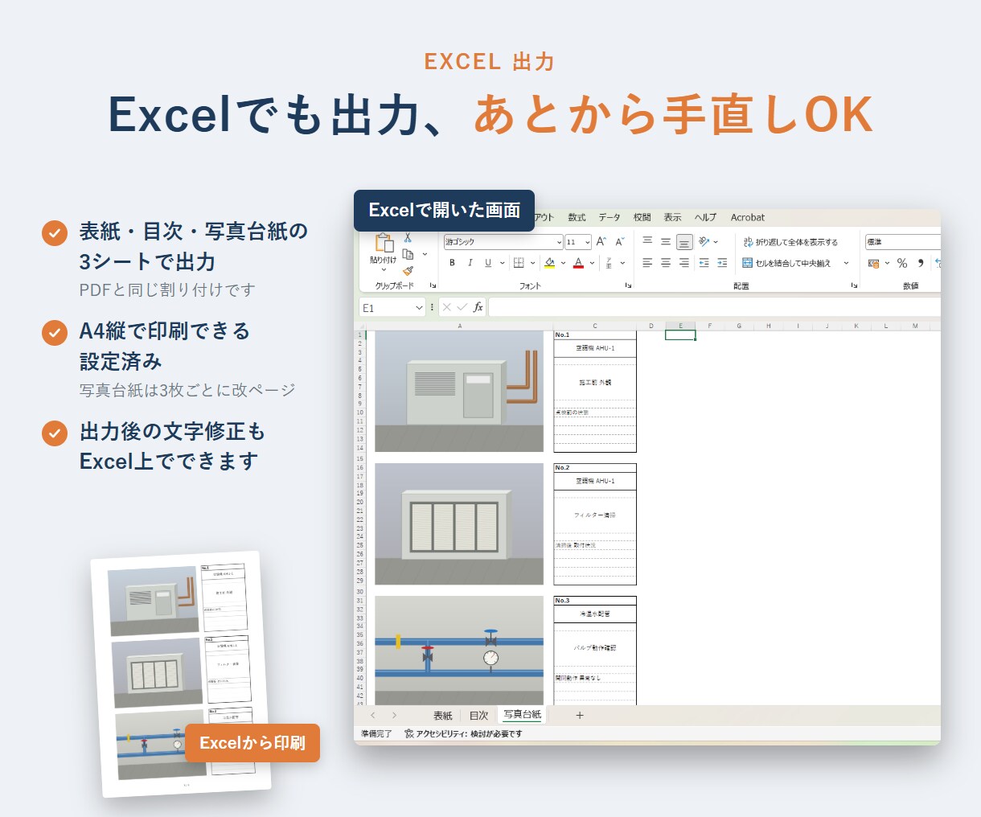This screenshot has height=817, width=981.
Task: Open the データ (Data) ribbon tab
Action: click(x=610, y=217)
